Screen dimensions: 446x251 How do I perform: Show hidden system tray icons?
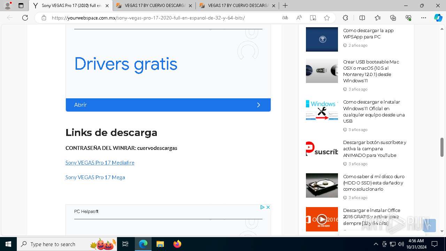[x=376, y=244]
